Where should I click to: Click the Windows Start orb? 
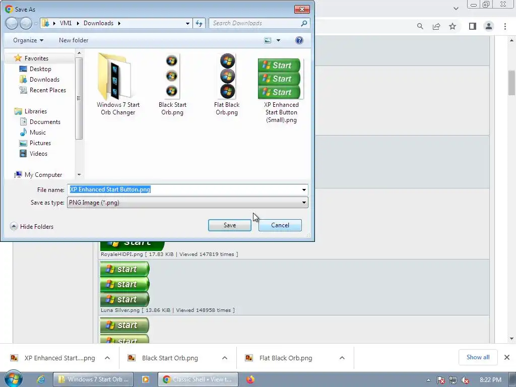13,379
